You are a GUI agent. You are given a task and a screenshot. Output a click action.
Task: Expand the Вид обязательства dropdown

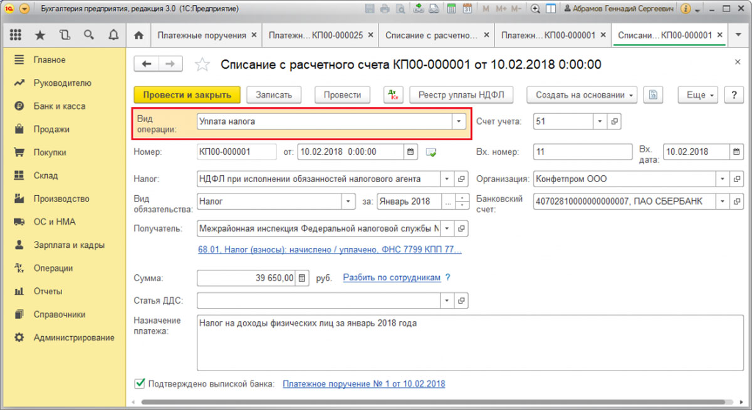[x=349, y=202]
